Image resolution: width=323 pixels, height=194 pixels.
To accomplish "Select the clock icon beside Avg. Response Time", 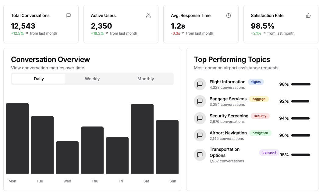I will click(x=228, y=15).
